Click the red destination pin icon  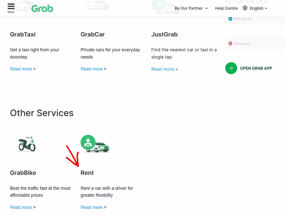[230, 44]
